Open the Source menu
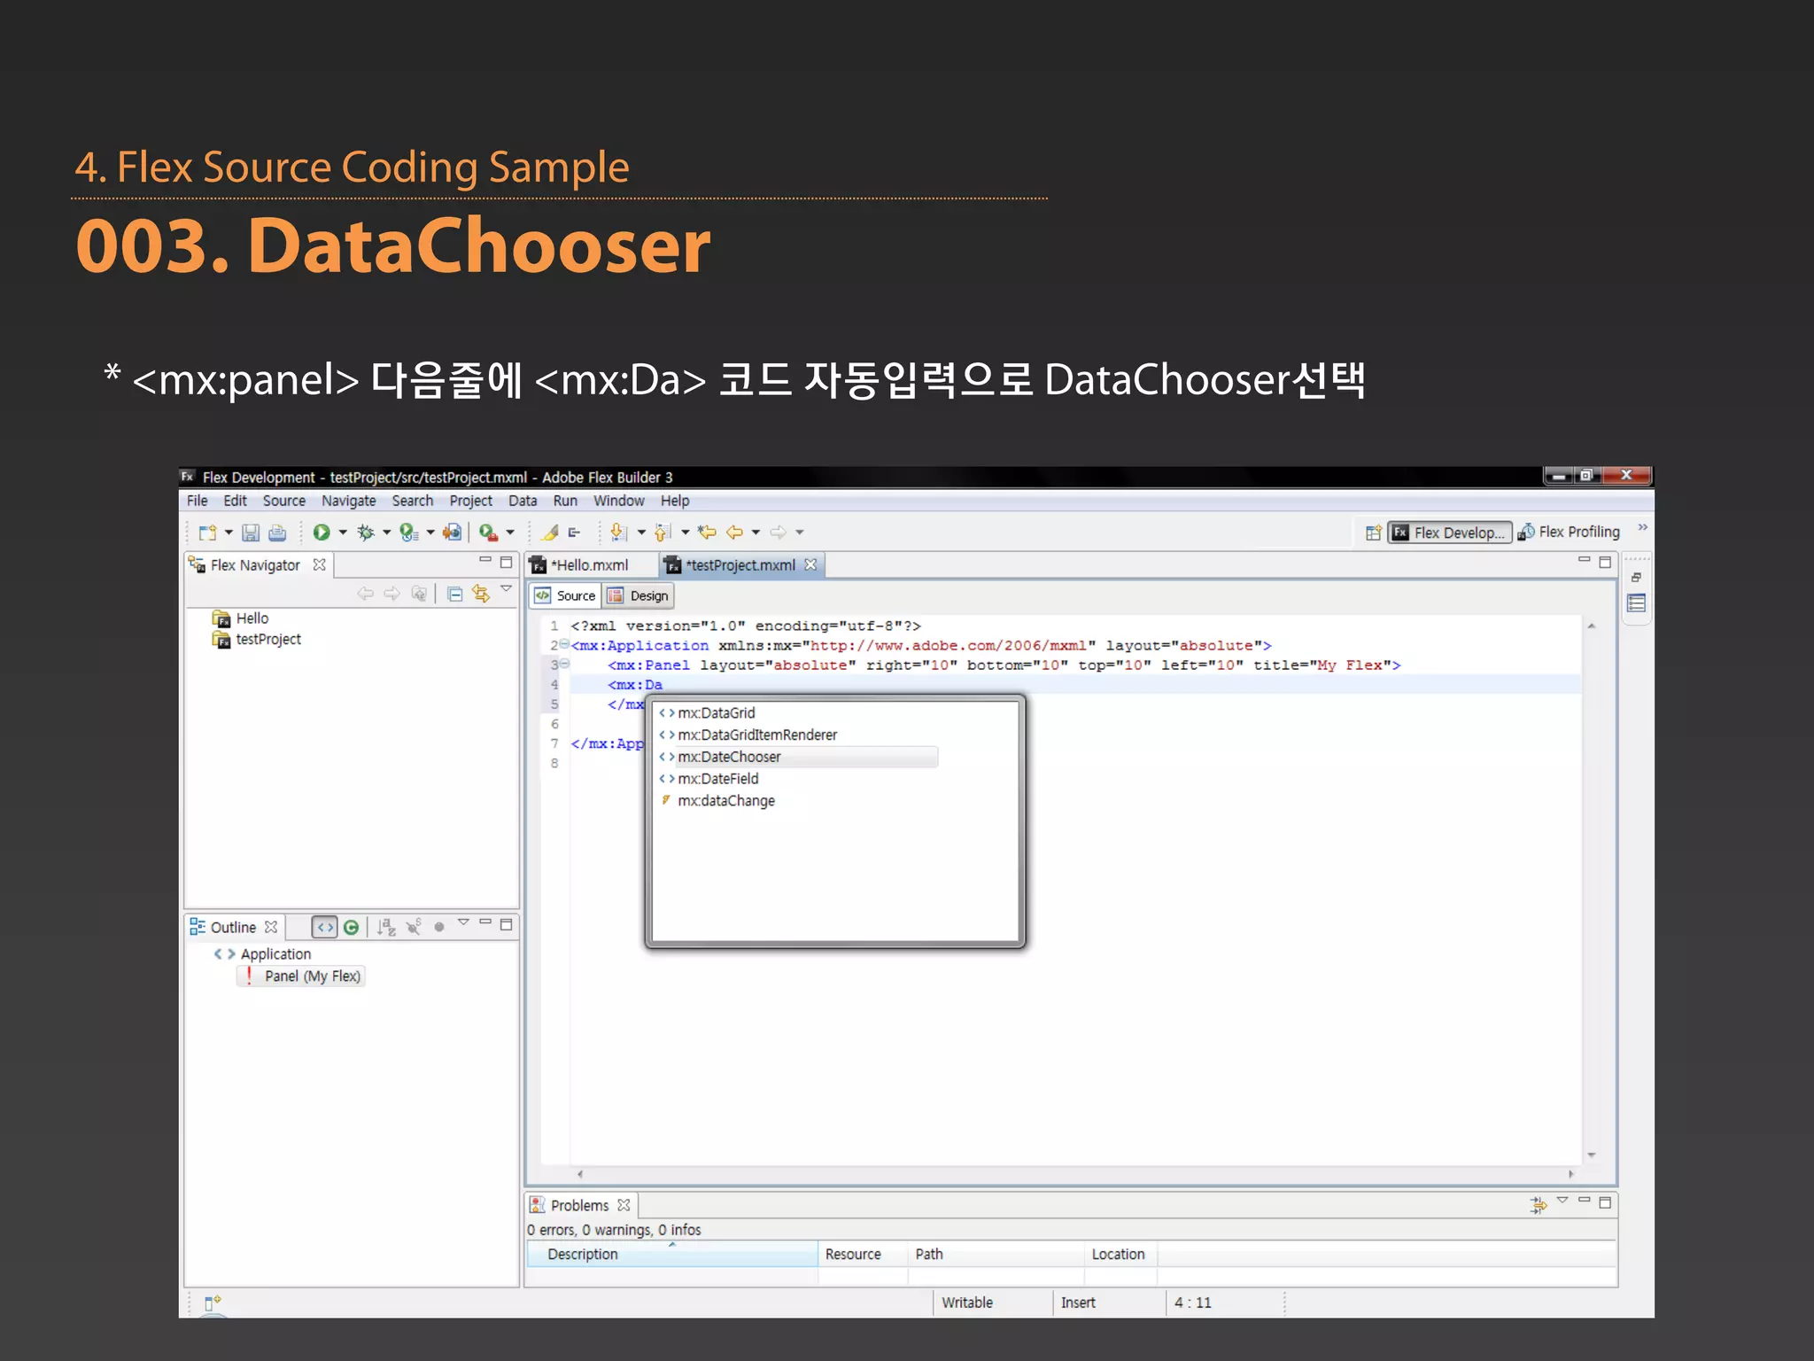The image size is (1814, 1361). click(283, 502)
